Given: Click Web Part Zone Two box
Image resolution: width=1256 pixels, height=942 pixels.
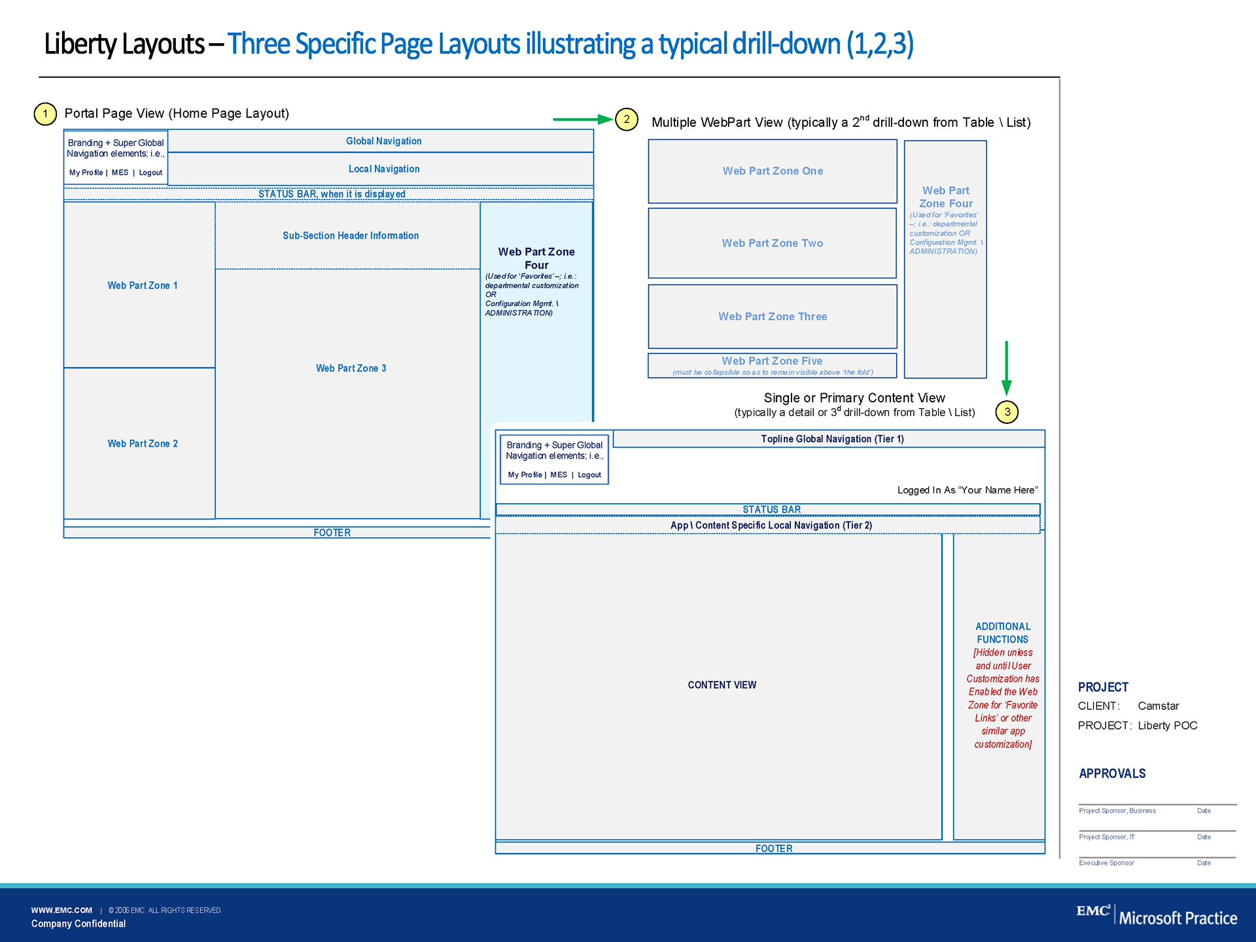Looking at the screenshot, I should pyautogui.click(x=772, y=243).
